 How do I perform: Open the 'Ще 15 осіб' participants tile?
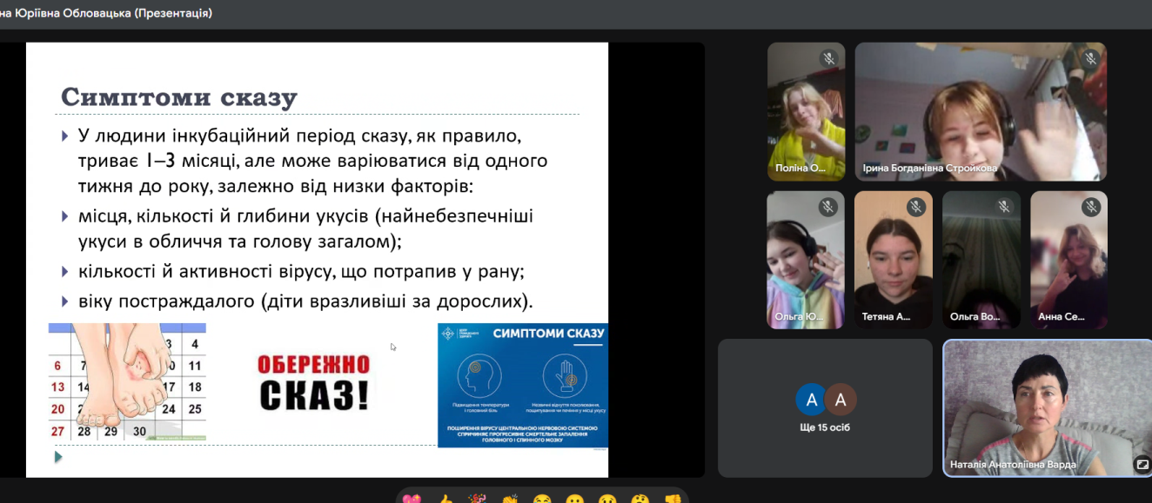825,408
